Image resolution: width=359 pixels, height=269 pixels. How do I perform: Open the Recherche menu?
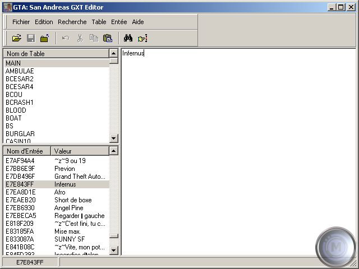[72, 22]
